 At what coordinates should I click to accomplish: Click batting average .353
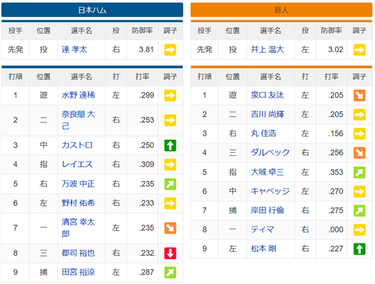pyautogui.click(x=336, y=172)
